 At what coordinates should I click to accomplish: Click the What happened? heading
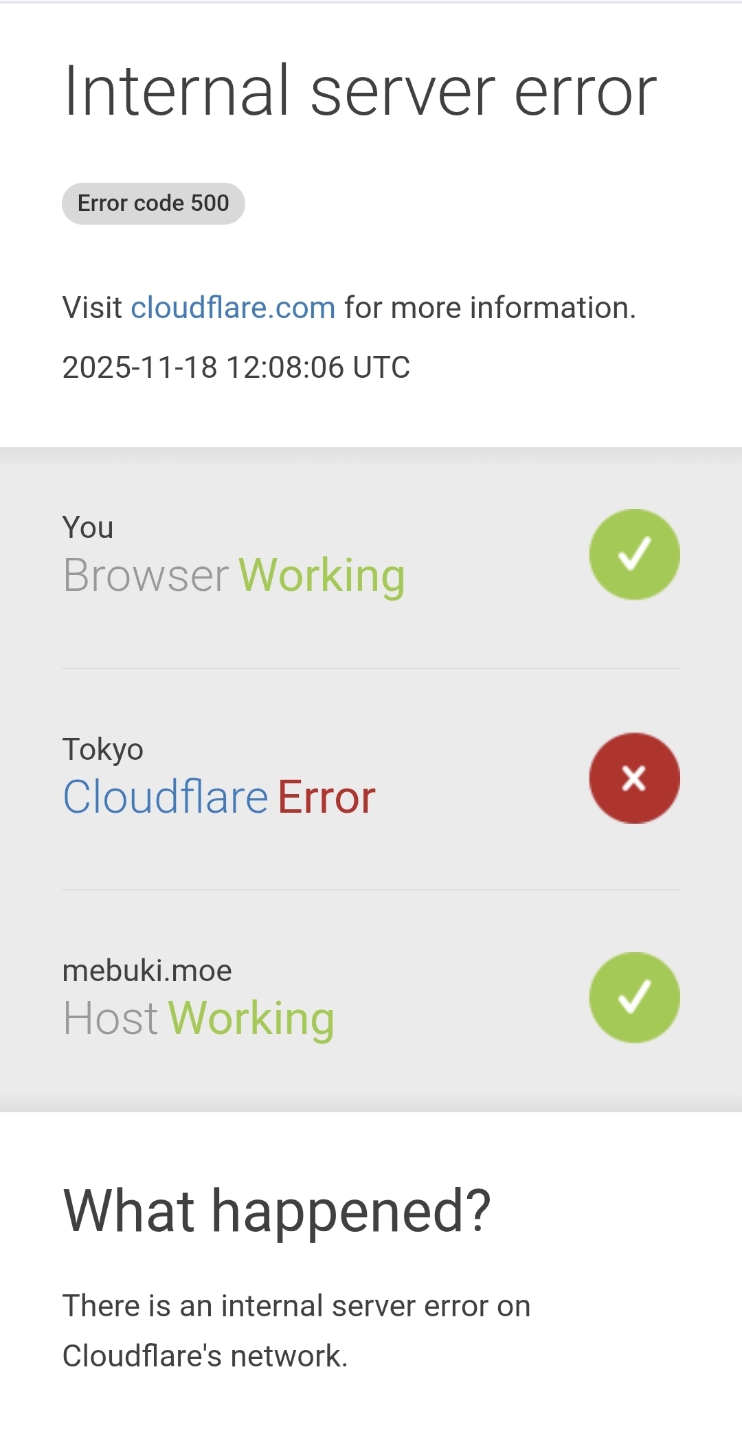click(277, 1210)
